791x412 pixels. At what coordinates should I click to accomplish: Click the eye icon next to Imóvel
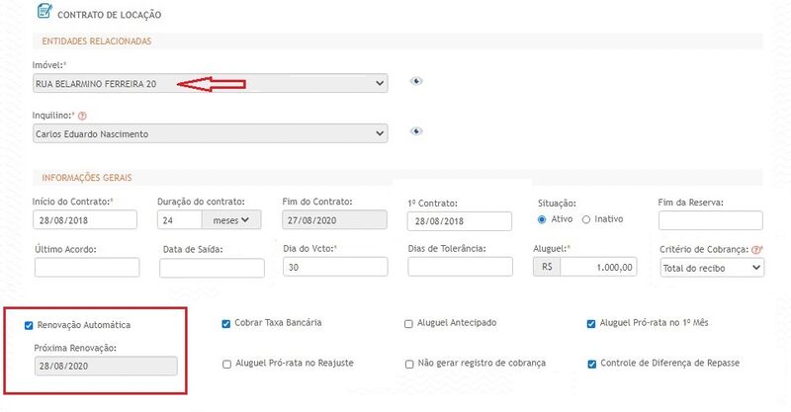point(416,82)
